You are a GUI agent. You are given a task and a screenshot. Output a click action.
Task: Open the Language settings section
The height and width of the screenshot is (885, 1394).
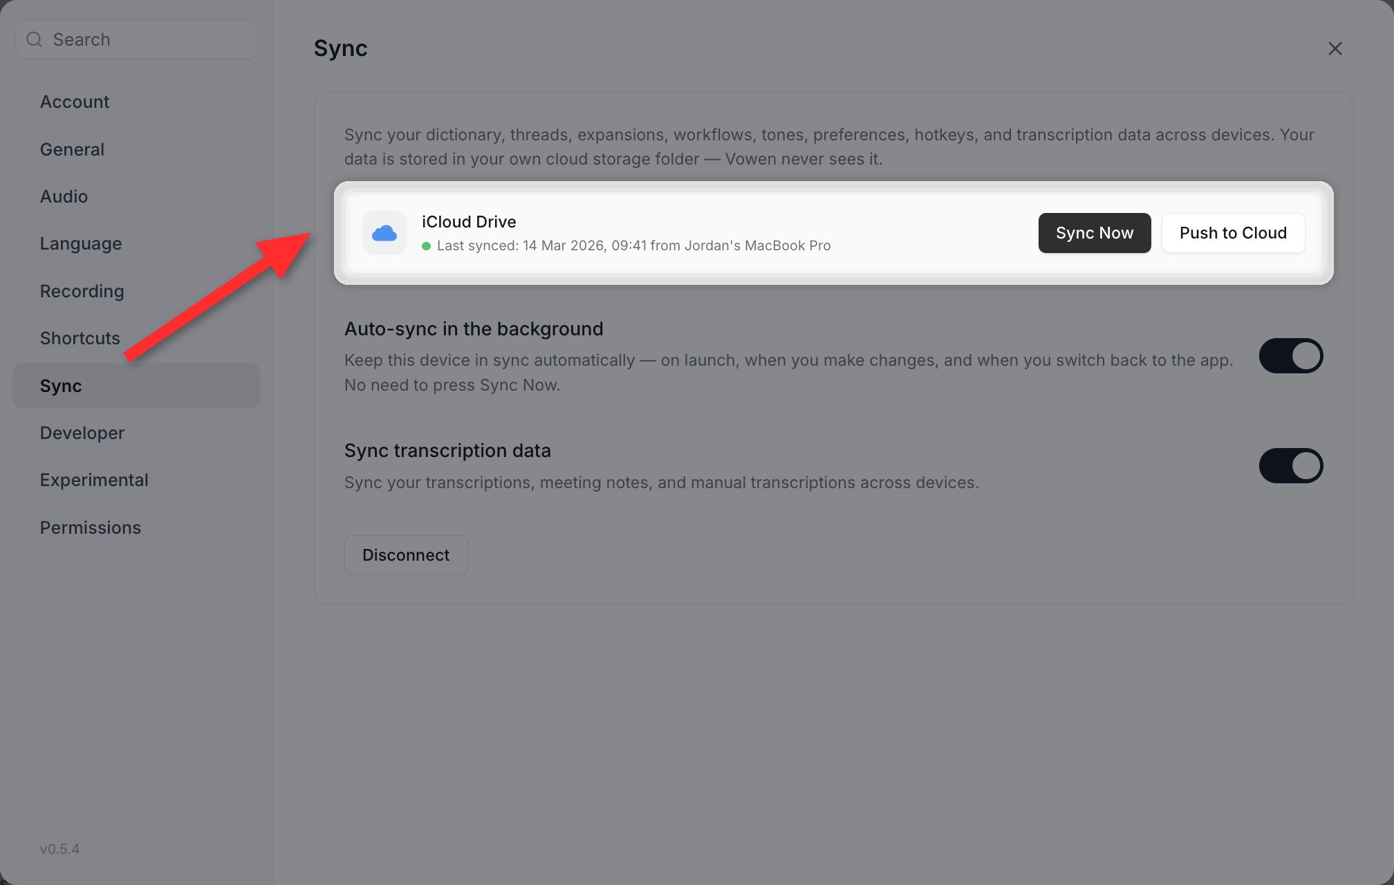(x=136, y=243)
